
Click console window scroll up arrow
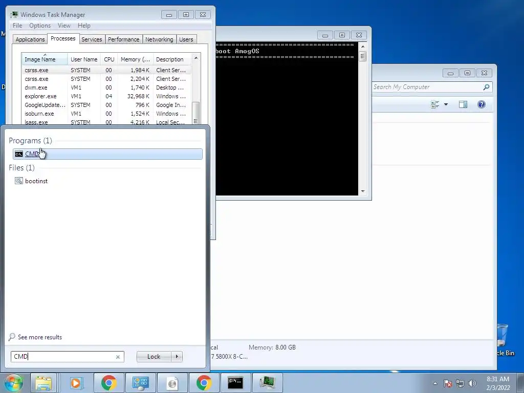click(363, 46)
